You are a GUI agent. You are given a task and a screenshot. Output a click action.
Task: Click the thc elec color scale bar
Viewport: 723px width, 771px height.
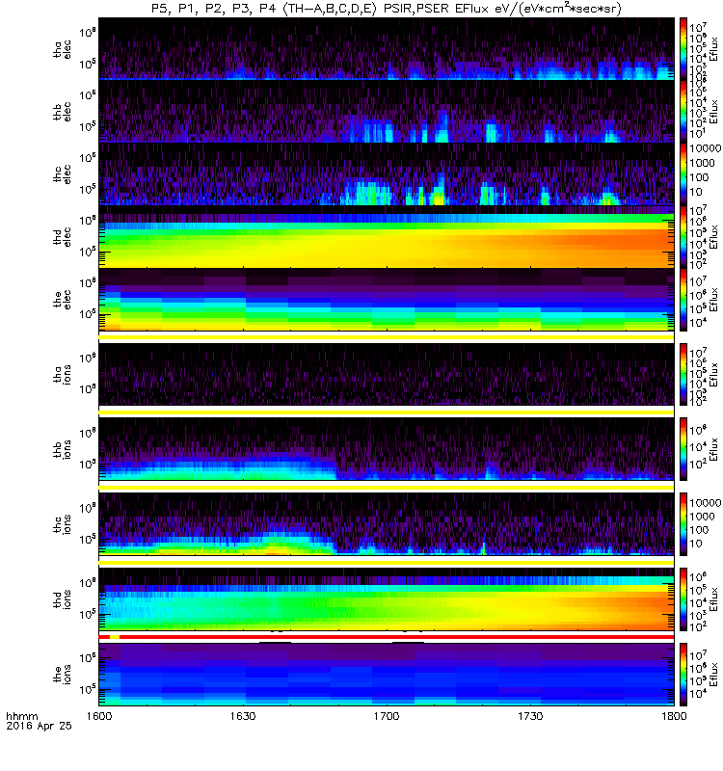[683, 174]
